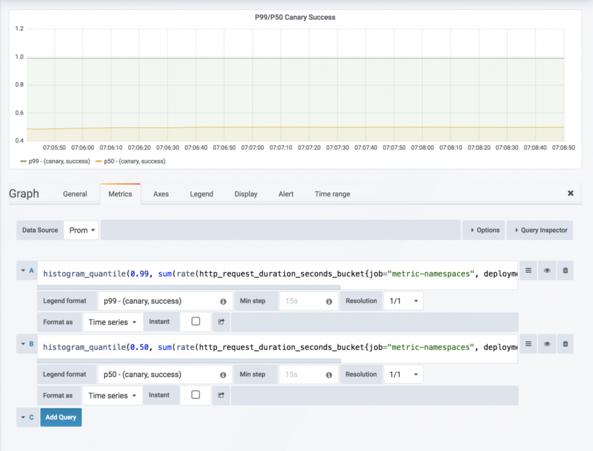Image resolution: width=593 pixels, height=451 pixels.
Task: Switch to the Axes tab
Action: (x=161, y=194)
